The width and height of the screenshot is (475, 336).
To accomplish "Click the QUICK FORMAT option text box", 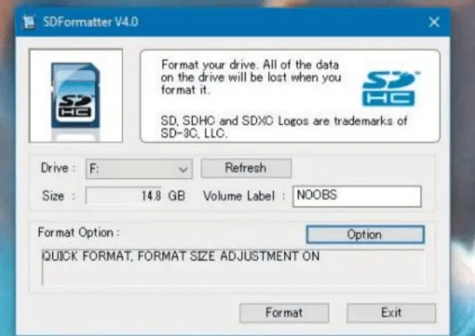I will pyautogui.click(x=233, y=267).
